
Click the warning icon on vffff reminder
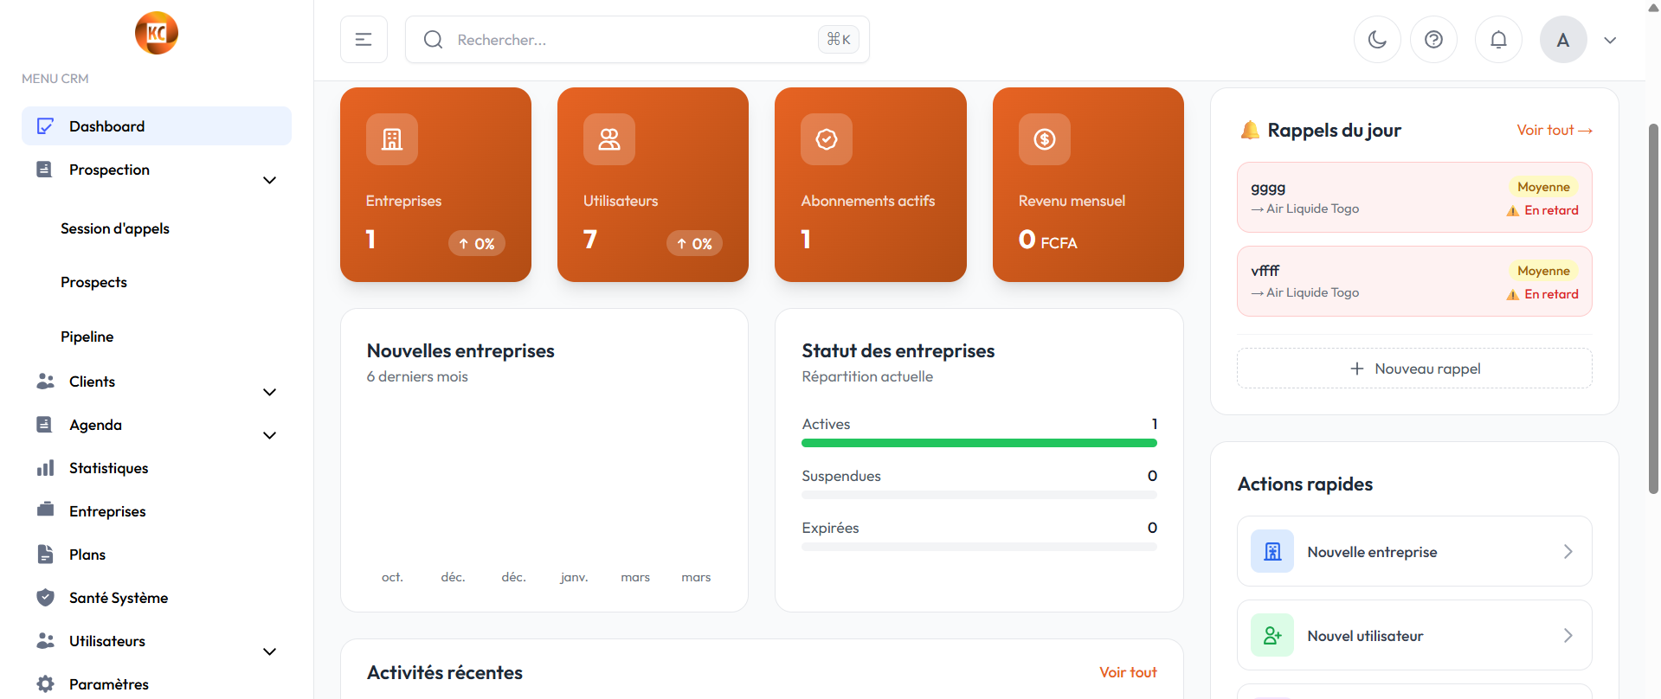pos(1513,295)
